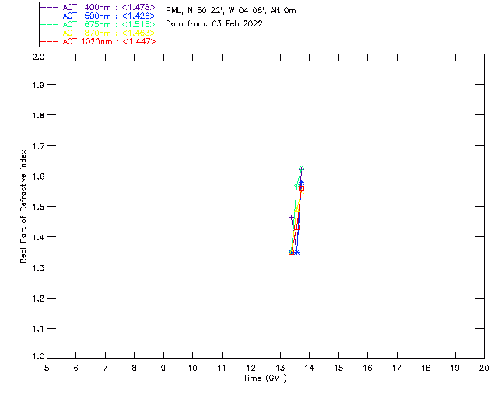Click the 1.9 y-axis tick label
Screen dimensions: 498x398
click(38, 85)
